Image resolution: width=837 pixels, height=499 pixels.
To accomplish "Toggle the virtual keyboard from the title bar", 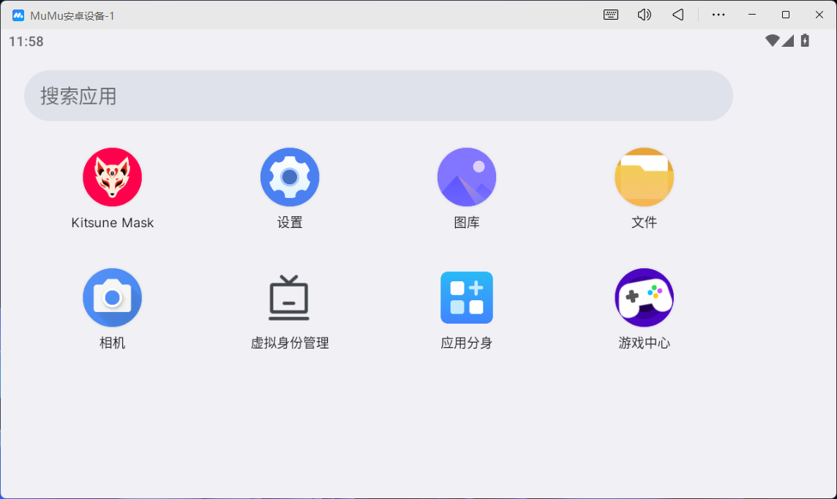I will click(x=611, y=14).
